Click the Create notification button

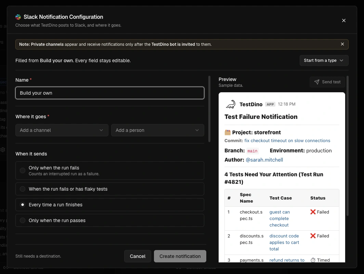[x=180, y=256]
